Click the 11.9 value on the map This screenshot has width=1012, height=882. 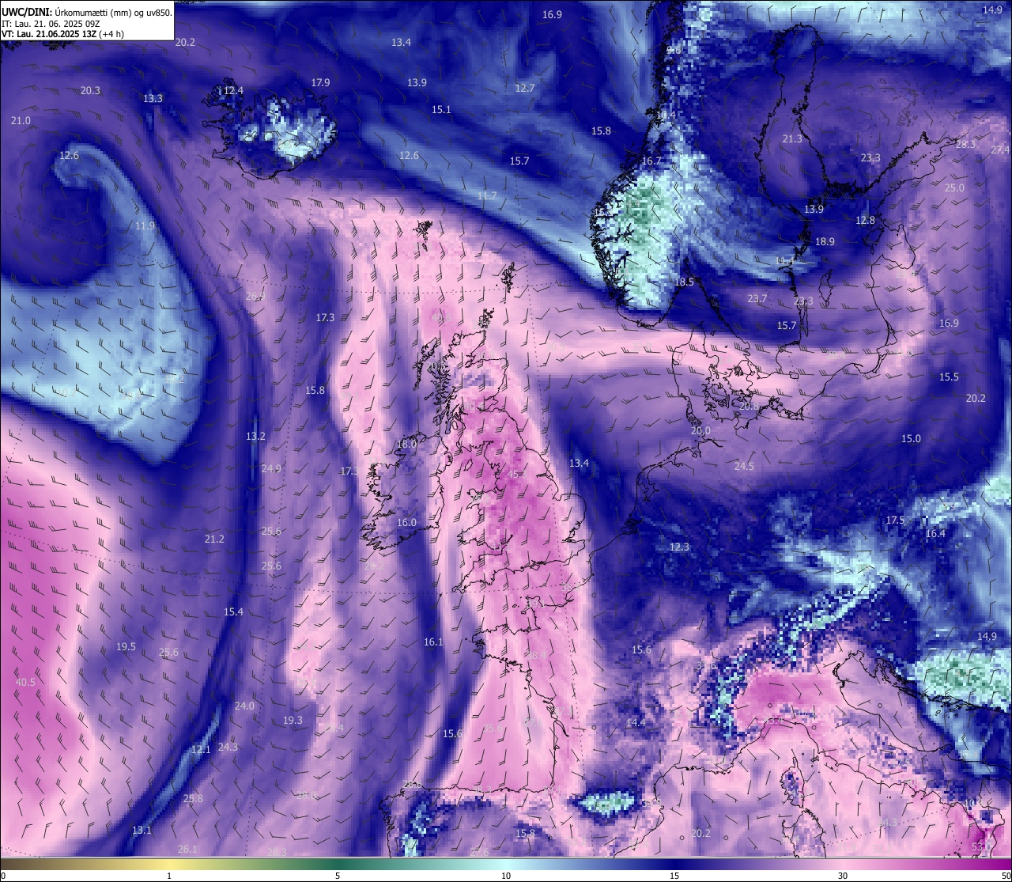145,225
